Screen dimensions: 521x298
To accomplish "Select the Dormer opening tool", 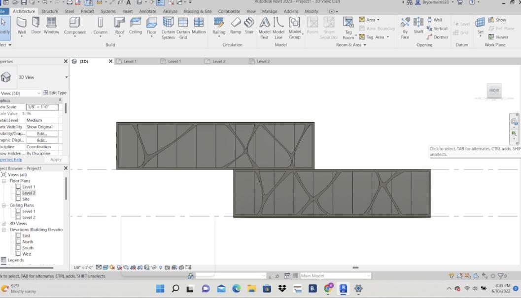I will [437, 37].
